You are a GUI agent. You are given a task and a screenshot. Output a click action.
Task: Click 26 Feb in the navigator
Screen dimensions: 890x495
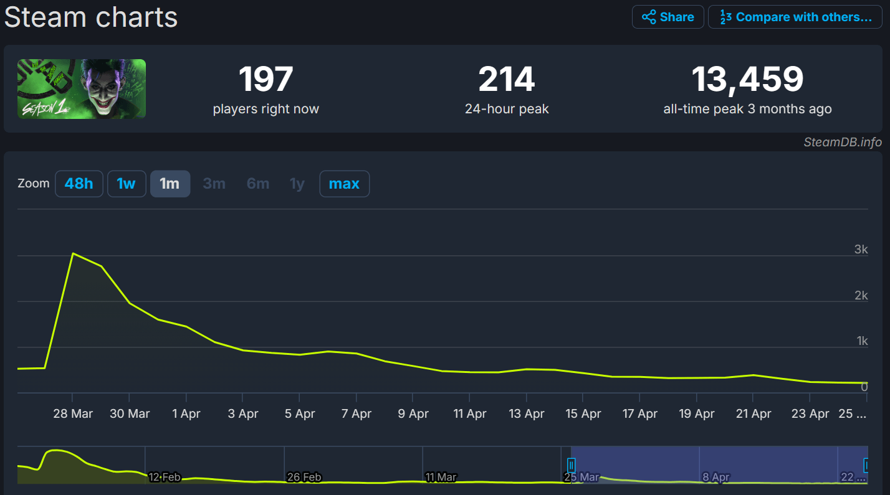(x=304, y=478)
